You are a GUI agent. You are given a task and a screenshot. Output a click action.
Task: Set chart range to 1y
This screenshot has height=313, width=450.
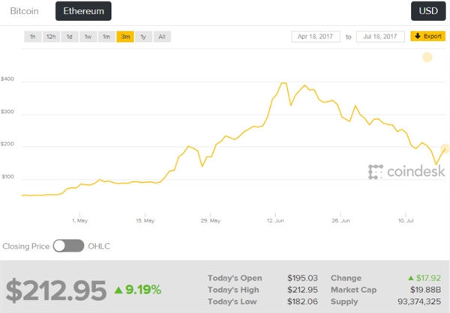[143, 37]
